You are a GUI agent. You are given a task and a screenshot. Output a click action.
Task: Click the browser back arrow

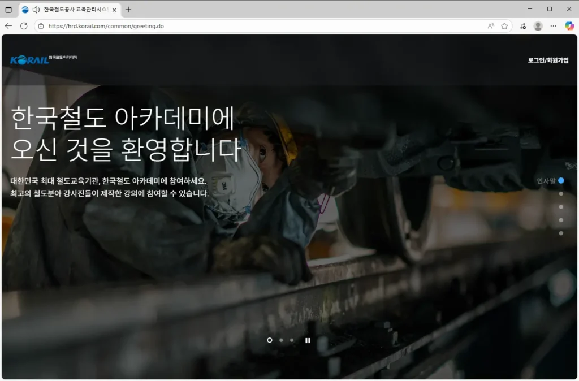[x=7, y=25]
